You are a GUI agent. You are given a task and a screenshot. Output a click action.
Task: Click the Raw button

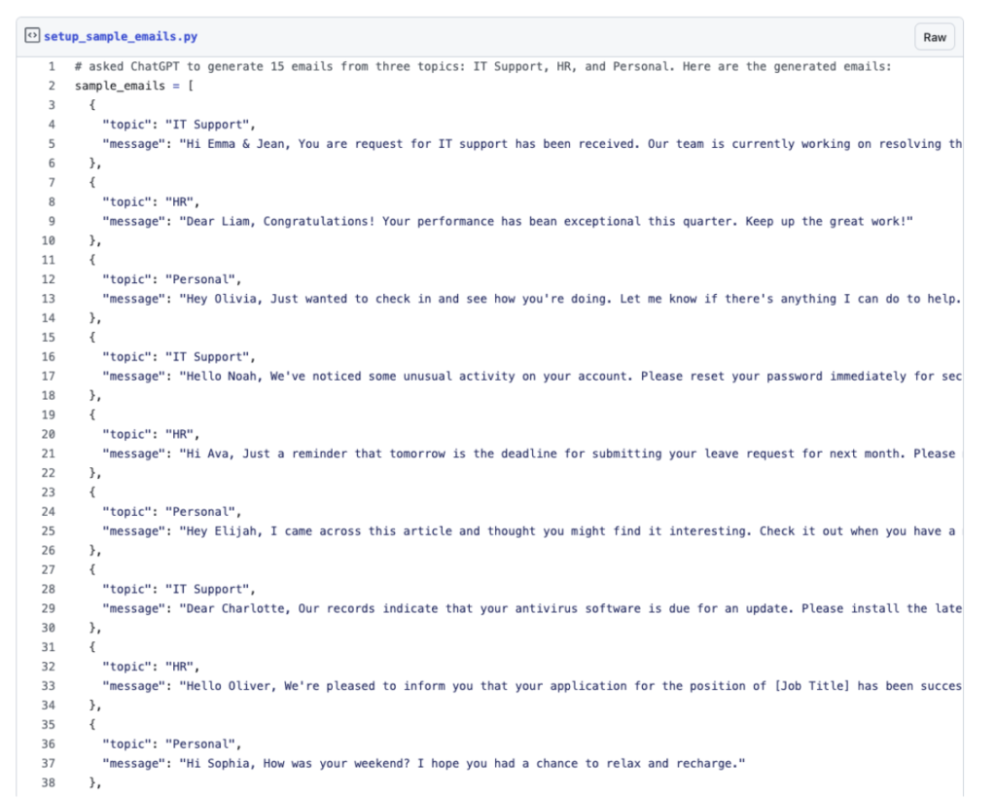tap(934, 37)
